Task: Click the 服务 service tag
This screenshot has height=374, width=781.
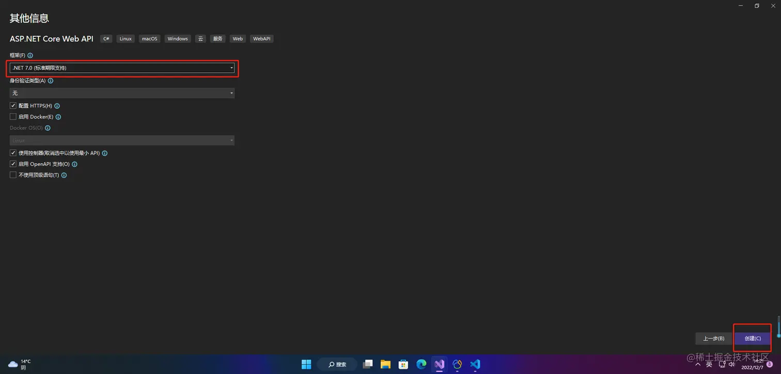Action: click(218, 39)
